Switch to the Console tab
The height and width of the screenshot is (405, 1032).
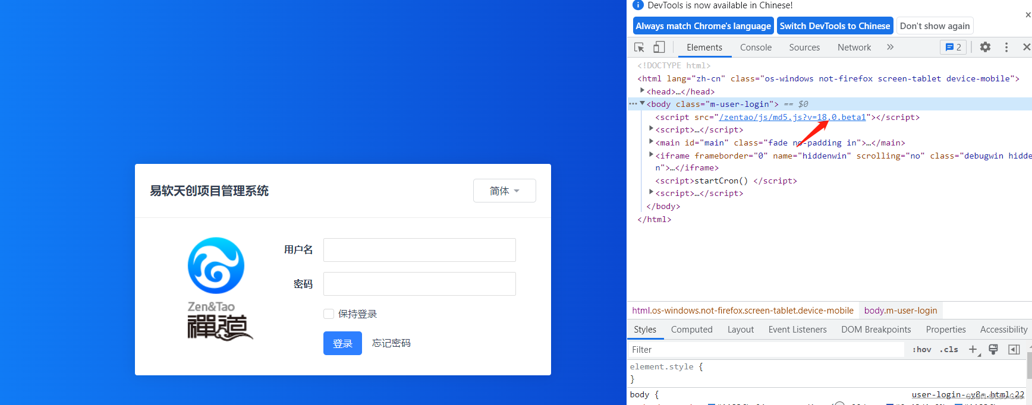pos(756,47)
